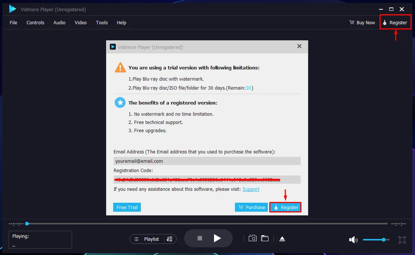The width and height of the screenshot is (415, 255).
Task: Click Register in the top toolbar
Action: tap(395, 22)
